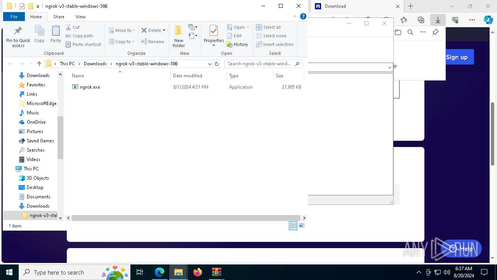497x280 pixels.
Task: Open Explorer Help icon
Action: tap(304, 17)
